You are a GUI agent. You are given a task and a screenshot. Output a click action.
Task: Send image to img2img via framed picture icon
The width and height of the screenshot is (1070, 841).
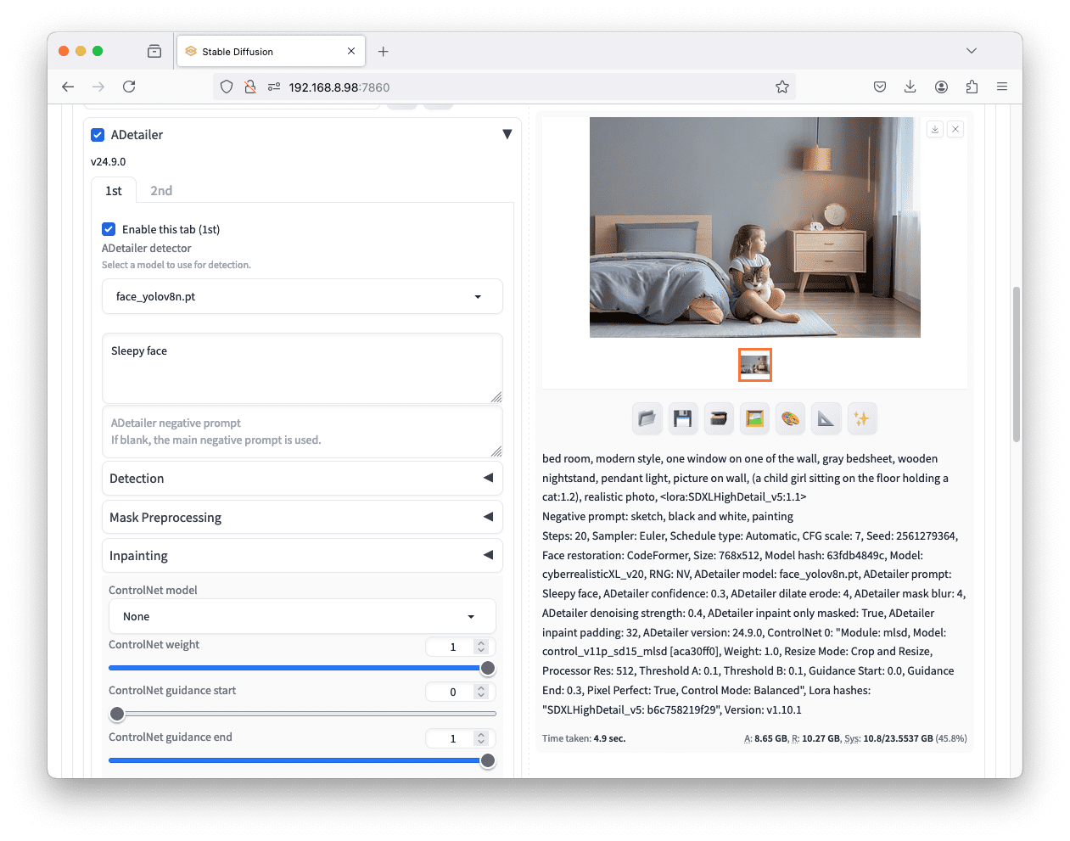pos(754,418)
